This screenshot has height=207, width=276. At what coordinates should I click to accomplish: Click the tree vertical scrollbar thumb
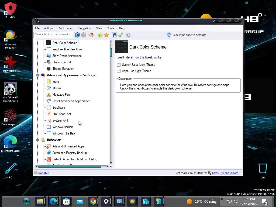pos(111,52)
